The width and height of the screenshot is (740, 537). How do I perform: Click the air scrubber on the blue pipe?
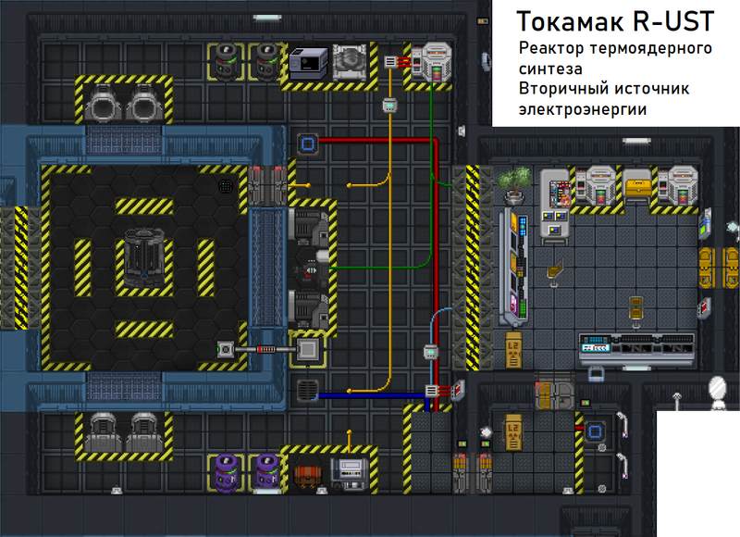(x=308, y=392)
